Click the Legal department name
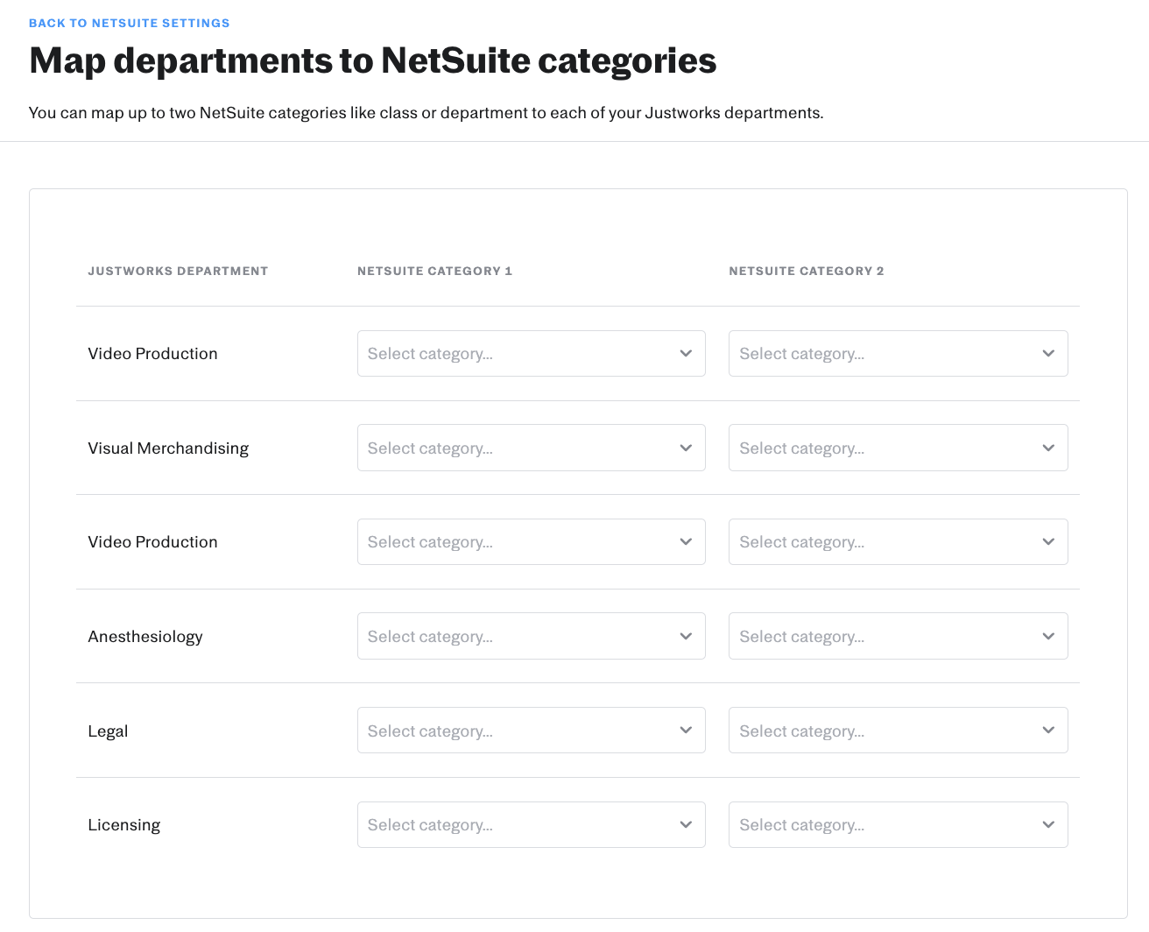The image size is (1149, 932). 108,731
